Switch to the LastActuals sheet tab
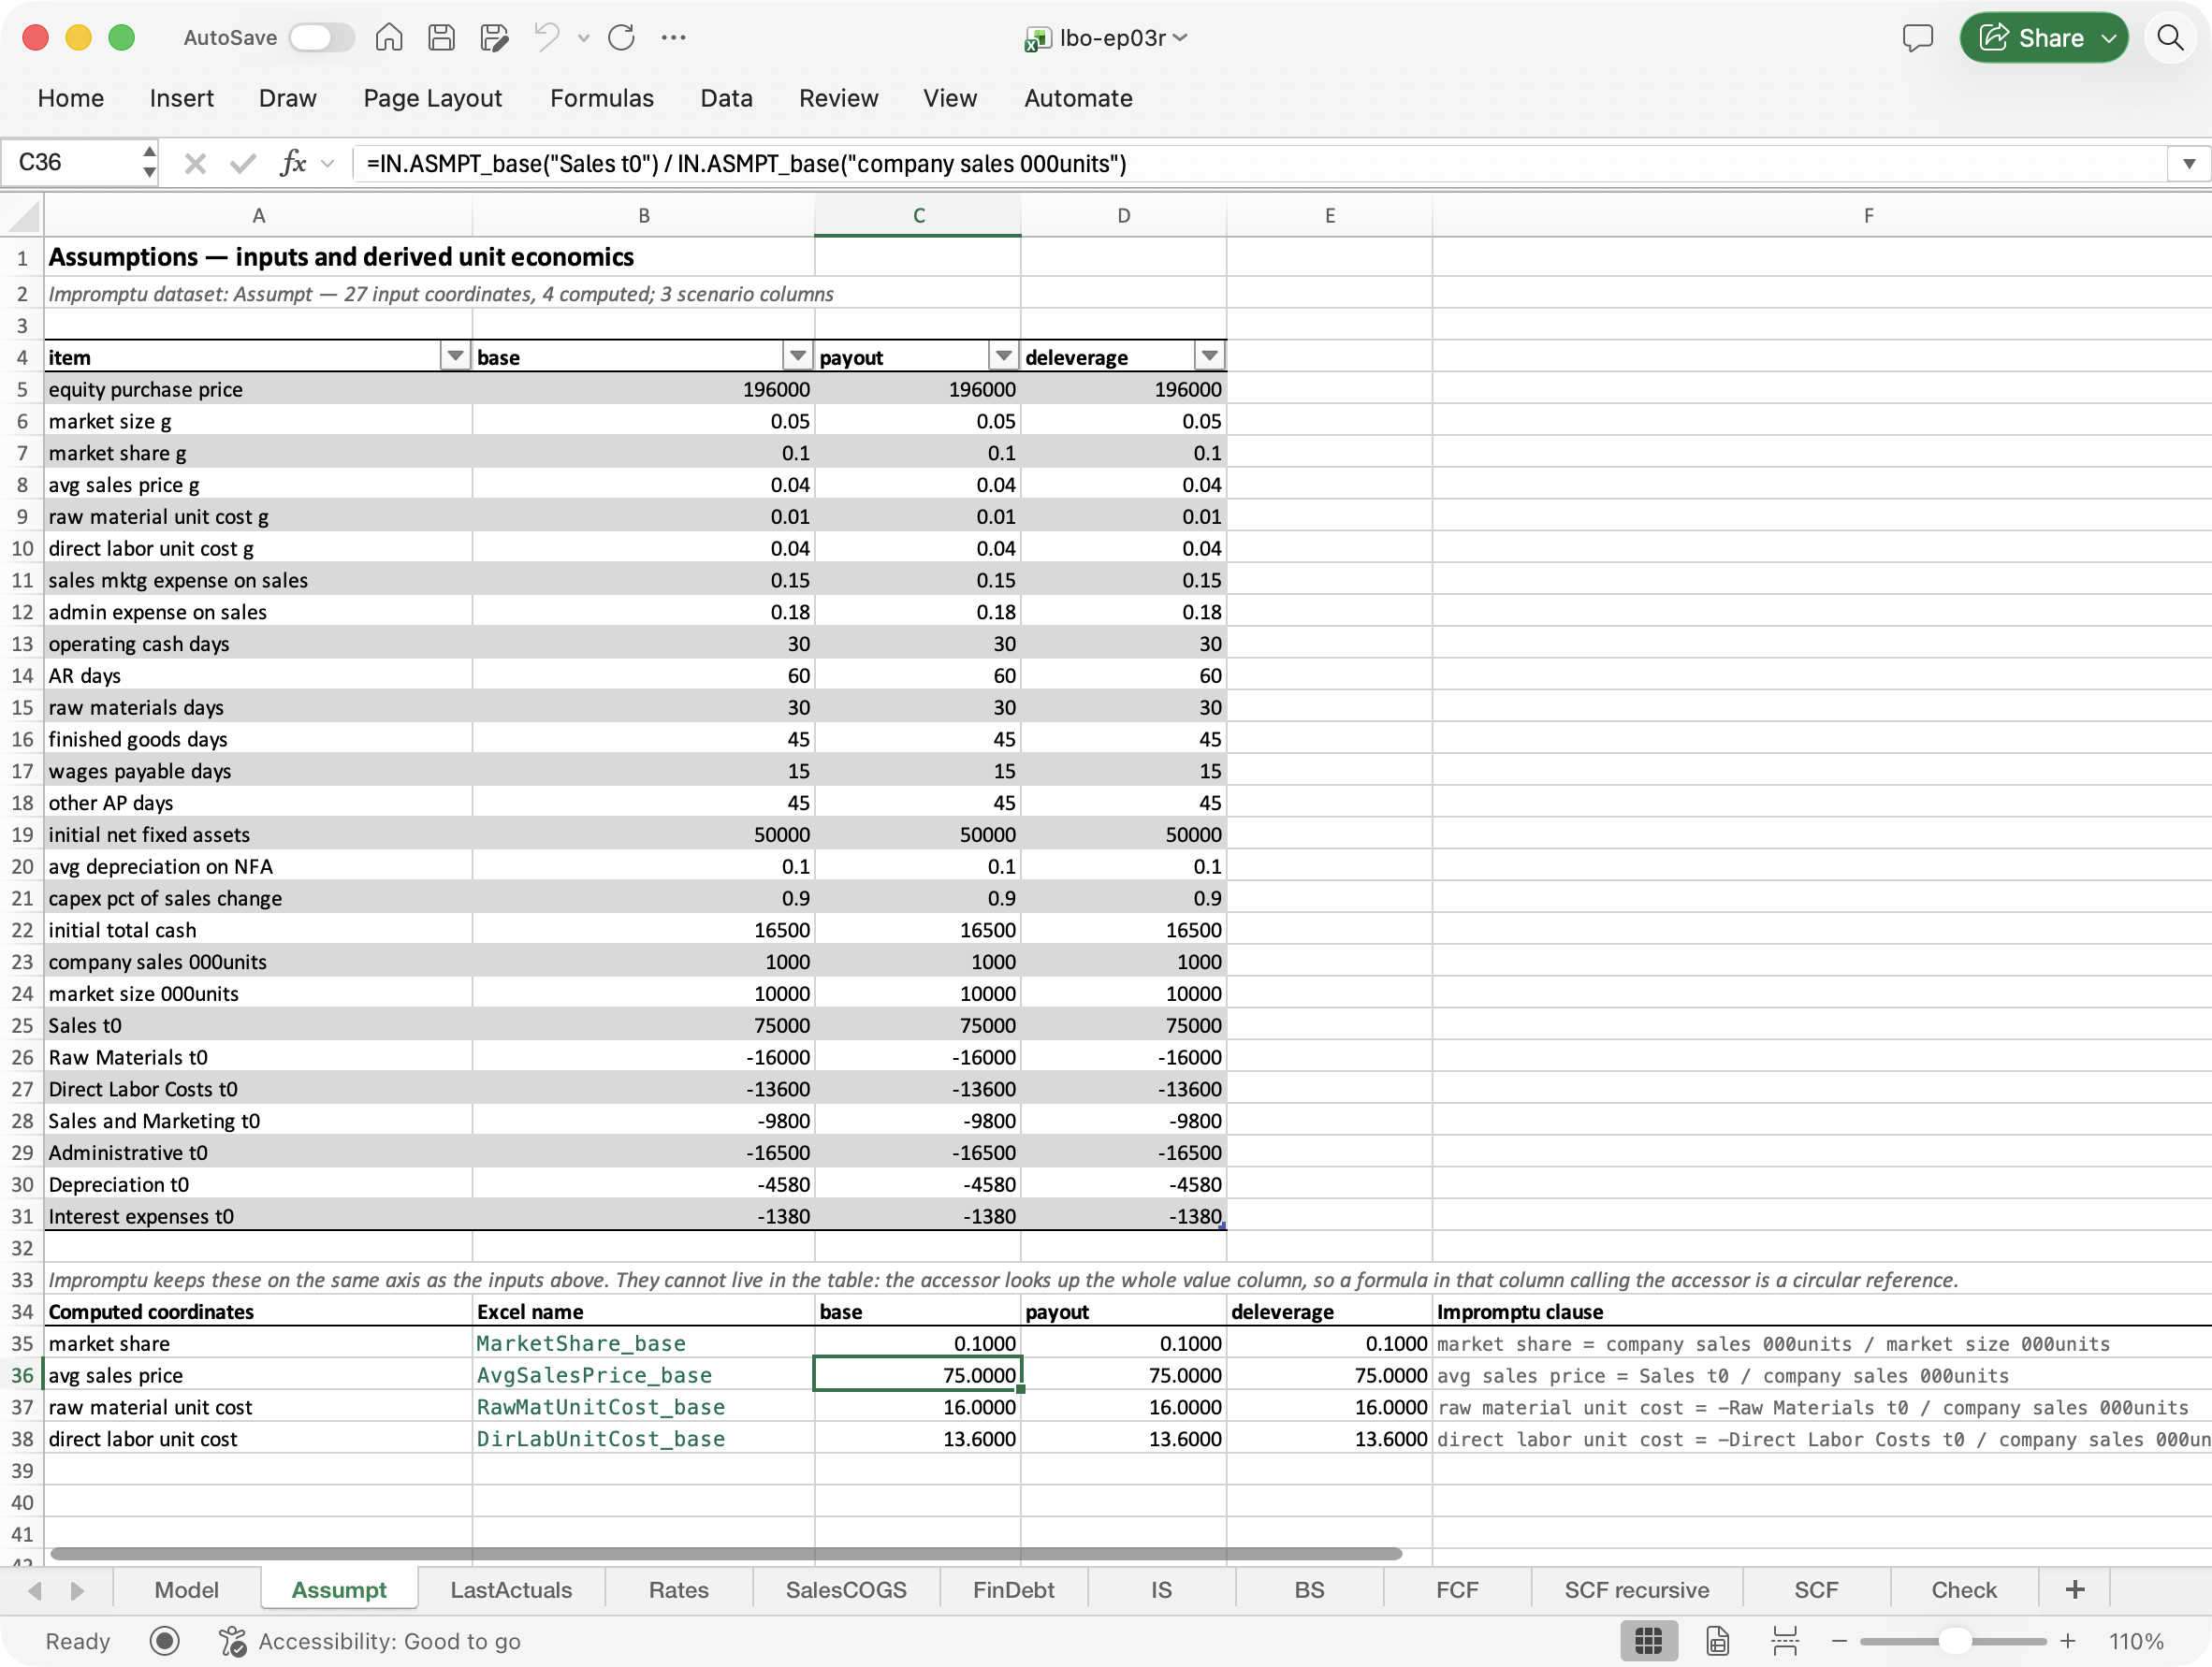The image size is (2212, 1667). [511, 1589]
